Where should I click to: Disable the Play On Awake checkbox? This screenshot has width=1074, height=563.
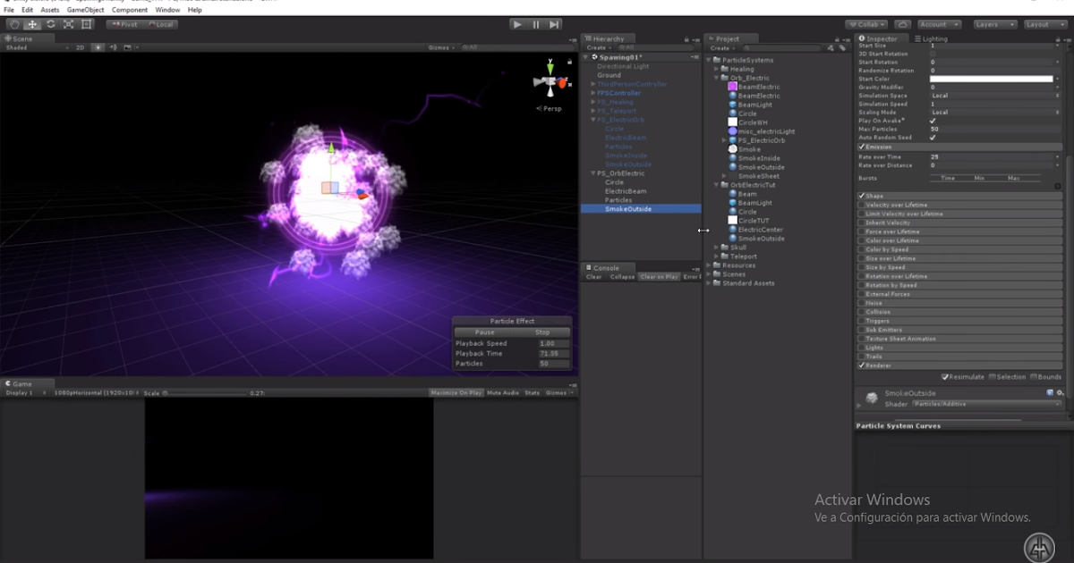[933, 121]
